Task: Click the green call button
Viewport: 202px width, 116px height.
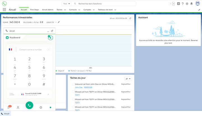Action: coord(29,105)
